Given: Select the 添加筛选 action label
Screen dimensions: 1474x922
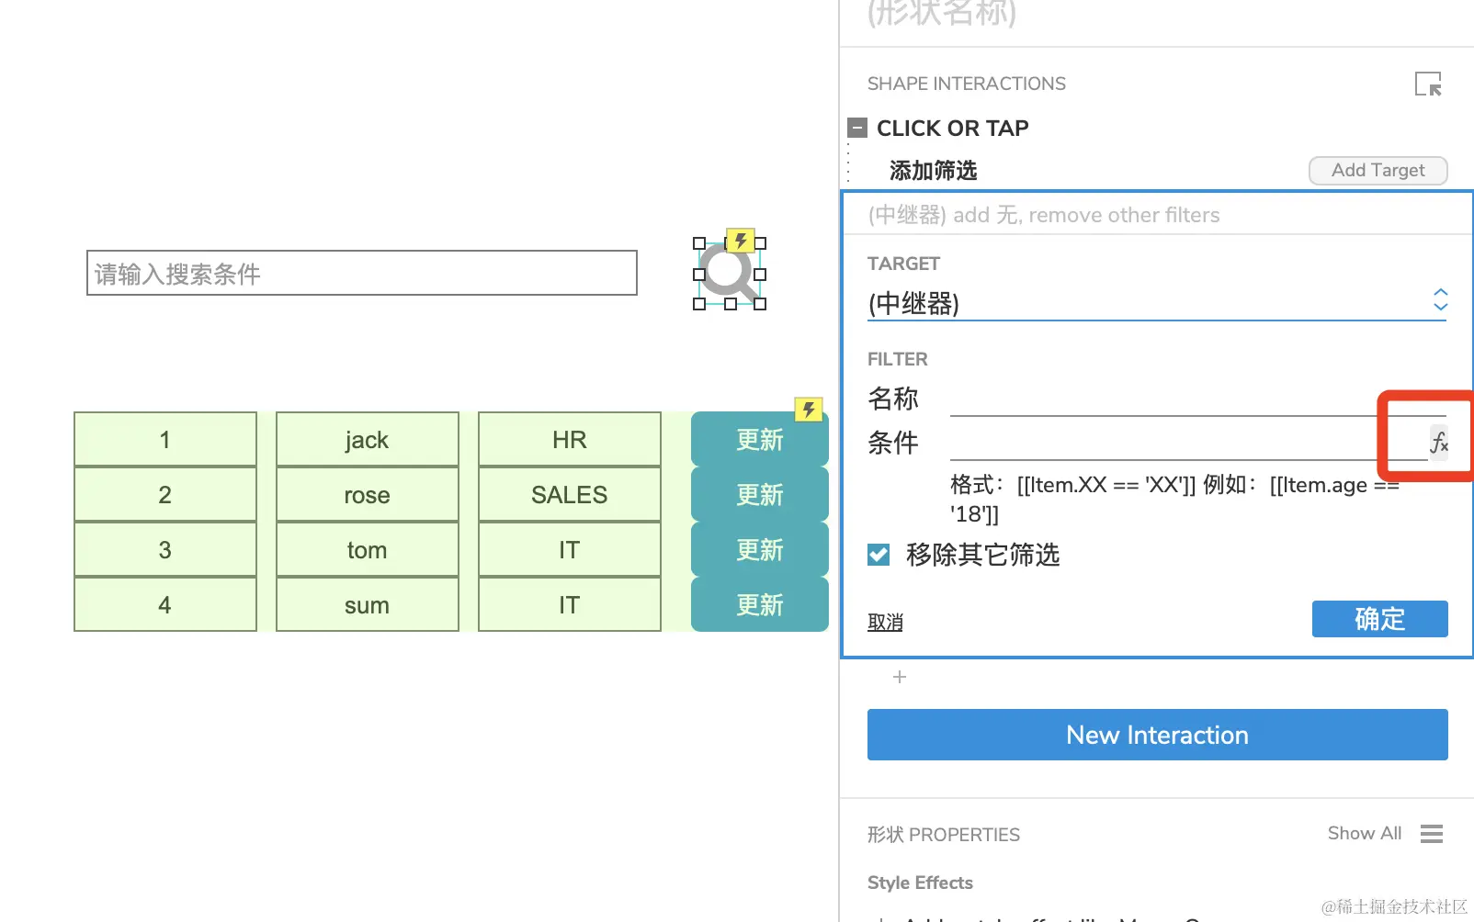Looking at the screenshot, I should pos(933,171).
